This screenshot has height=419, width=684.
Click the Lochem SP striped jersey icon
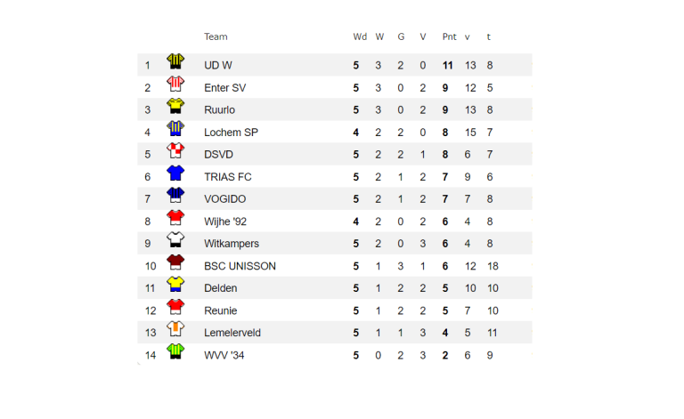(x=175, y=129)
